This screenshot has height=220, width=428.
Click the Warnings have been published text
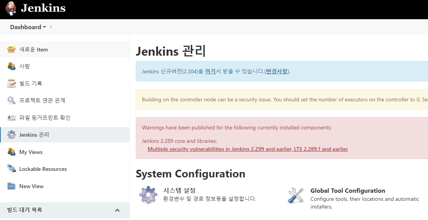pyautogui.click(x=236, y=127)
